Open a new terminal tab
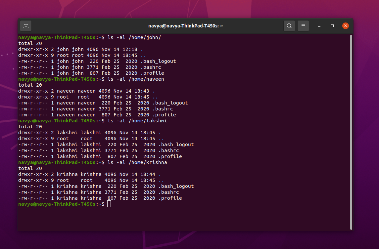The image size is (379, 249). coord(25,25)
